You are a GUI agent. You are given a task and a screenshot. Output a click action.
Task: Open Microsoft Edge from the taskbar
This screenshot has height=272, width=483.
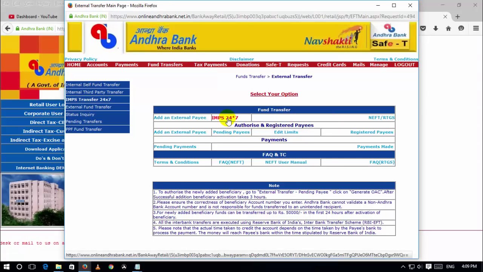pos(45,267)
